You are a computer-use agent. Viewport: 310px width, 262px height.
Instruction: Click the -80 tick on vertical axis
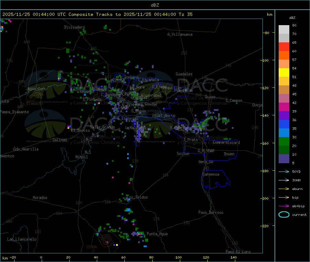266,33
